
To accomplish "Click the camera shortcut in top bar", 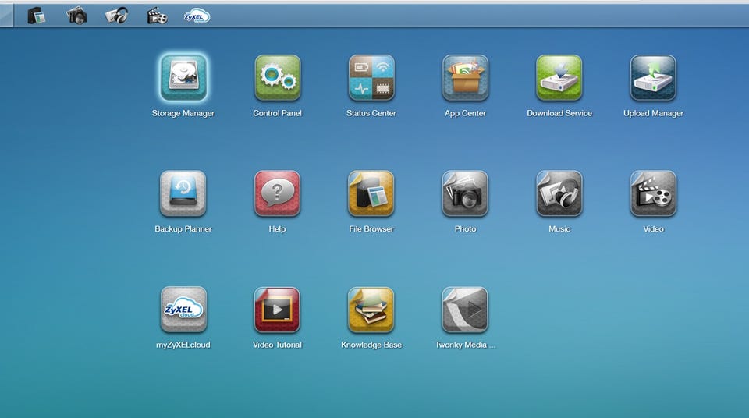I will coord(76,16).
